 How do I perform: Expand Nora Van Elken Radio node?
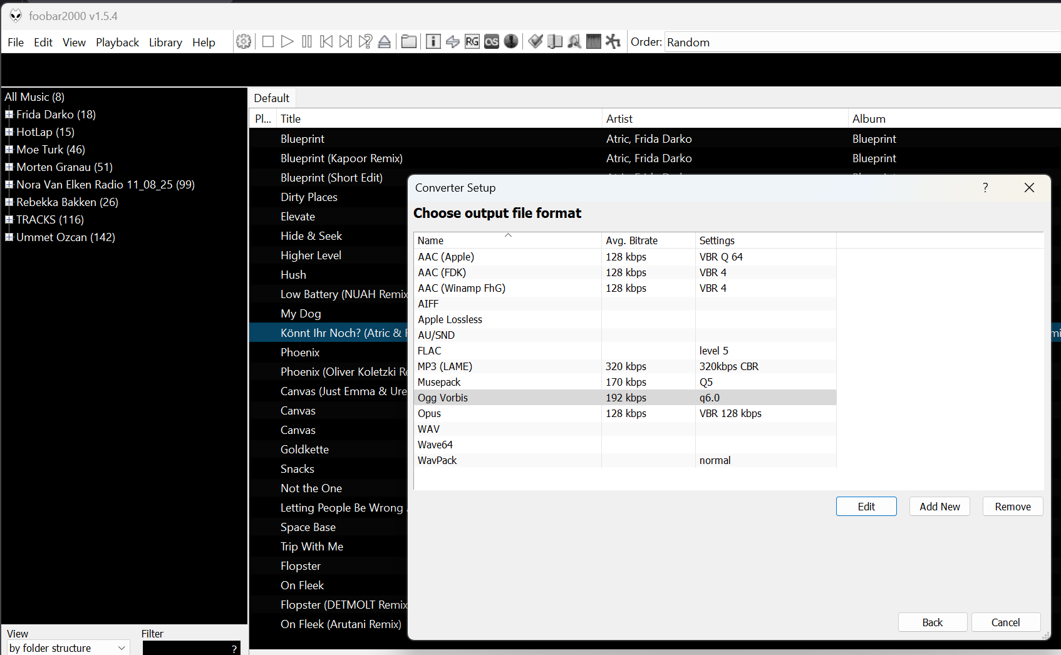coord(9,185)
